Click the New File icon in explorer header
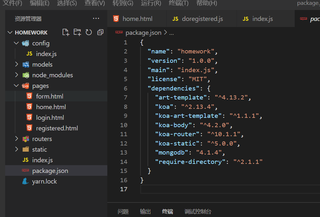 (x=66, y=32)
